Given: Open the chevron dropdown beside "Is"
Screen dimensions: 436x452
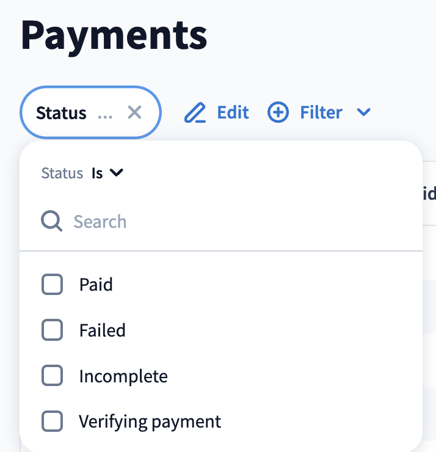Looking at the screenshot, I should pyautogui.click(x=117, y=173).
